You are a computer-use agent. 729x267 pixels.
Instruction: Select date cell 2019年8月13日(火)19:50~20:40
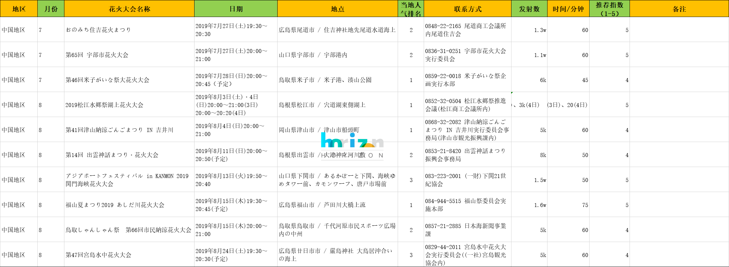236,180
